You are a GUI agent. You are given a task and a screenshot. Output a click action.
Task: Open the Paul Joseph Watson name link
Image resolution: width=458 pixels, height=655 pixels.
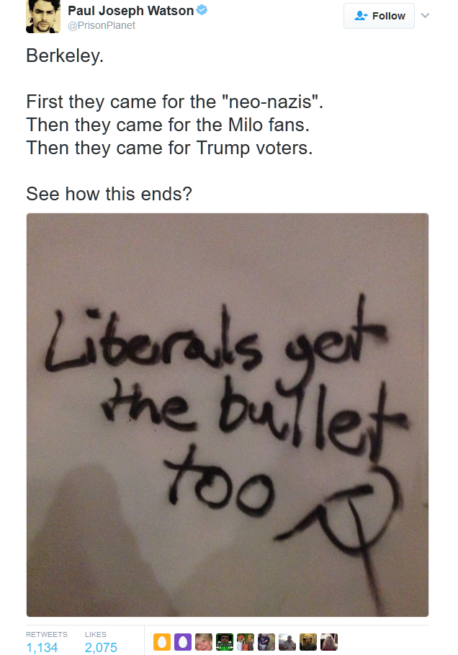tap(130, 11)
